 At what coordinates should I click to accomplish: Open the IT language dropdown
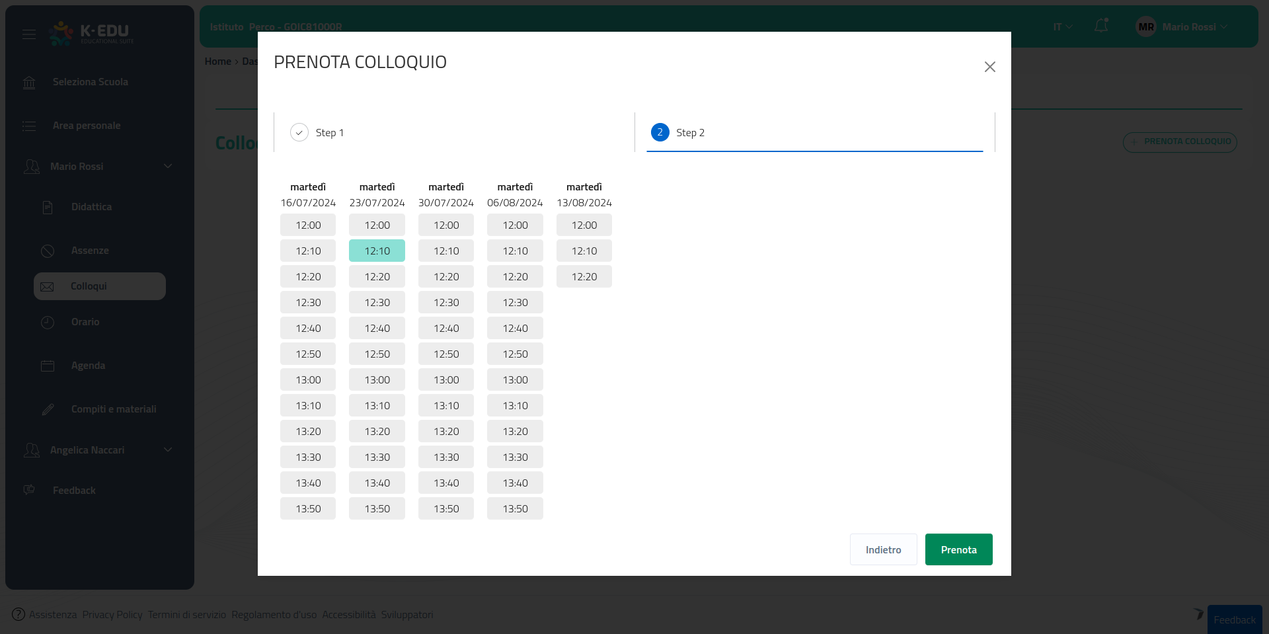tap(1062, 27)
